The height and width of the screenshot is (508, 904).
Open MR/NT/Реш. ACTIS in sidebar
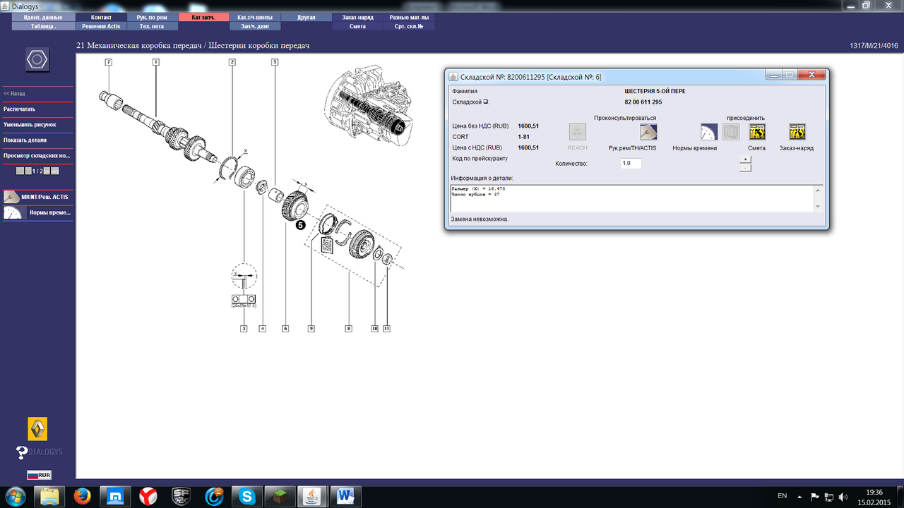37,197
